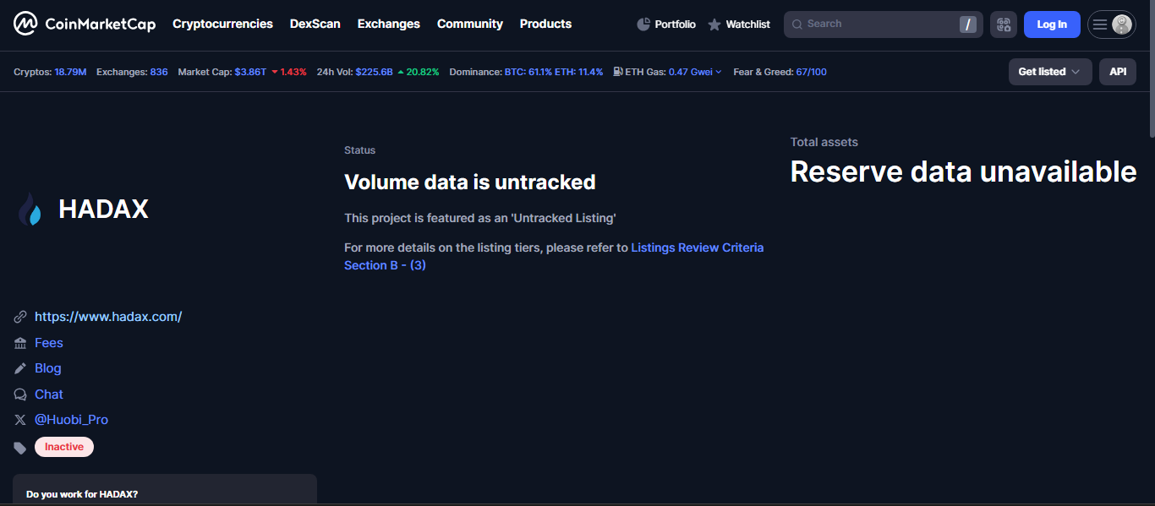
Task: Open the Watchlist star icon
Action: click(714, 24)
